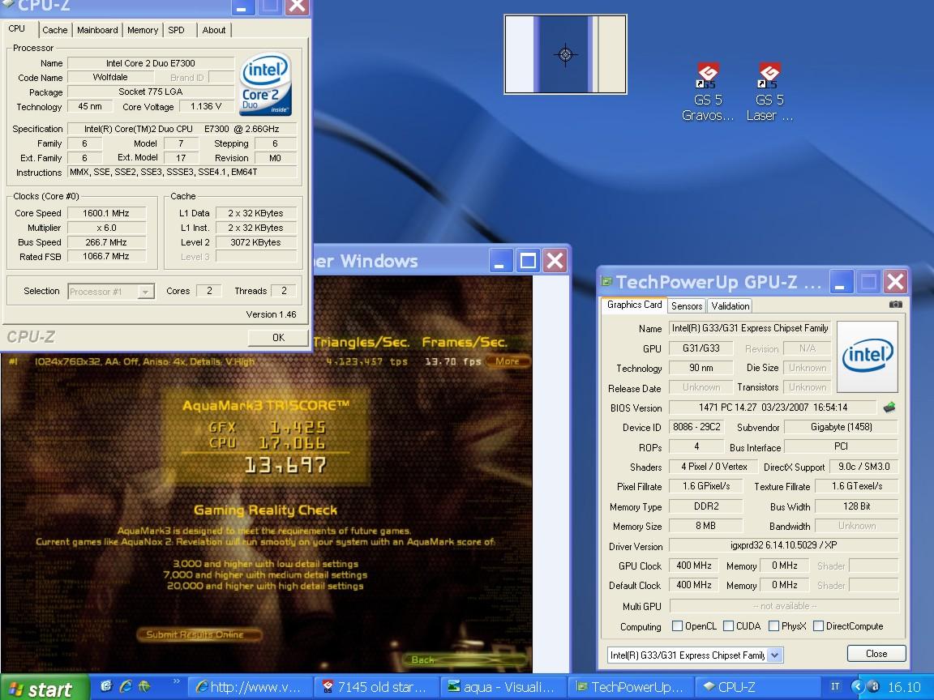The width and height of the screenshot is (934, 700).
Task: Minimize the TechPowerUp GPU-Z window
Action: [840, 282]
